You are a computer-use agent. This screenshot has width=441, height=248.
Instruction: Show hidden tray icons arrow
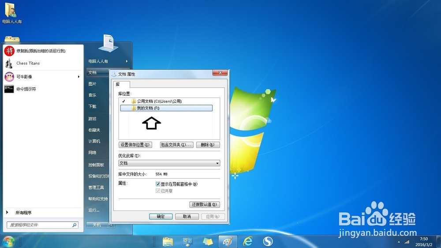pyautogui.click(x=399, y=242)
